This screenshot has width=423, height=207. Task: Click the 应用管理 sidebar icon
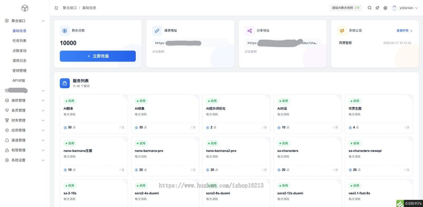[x=7, y=130]
